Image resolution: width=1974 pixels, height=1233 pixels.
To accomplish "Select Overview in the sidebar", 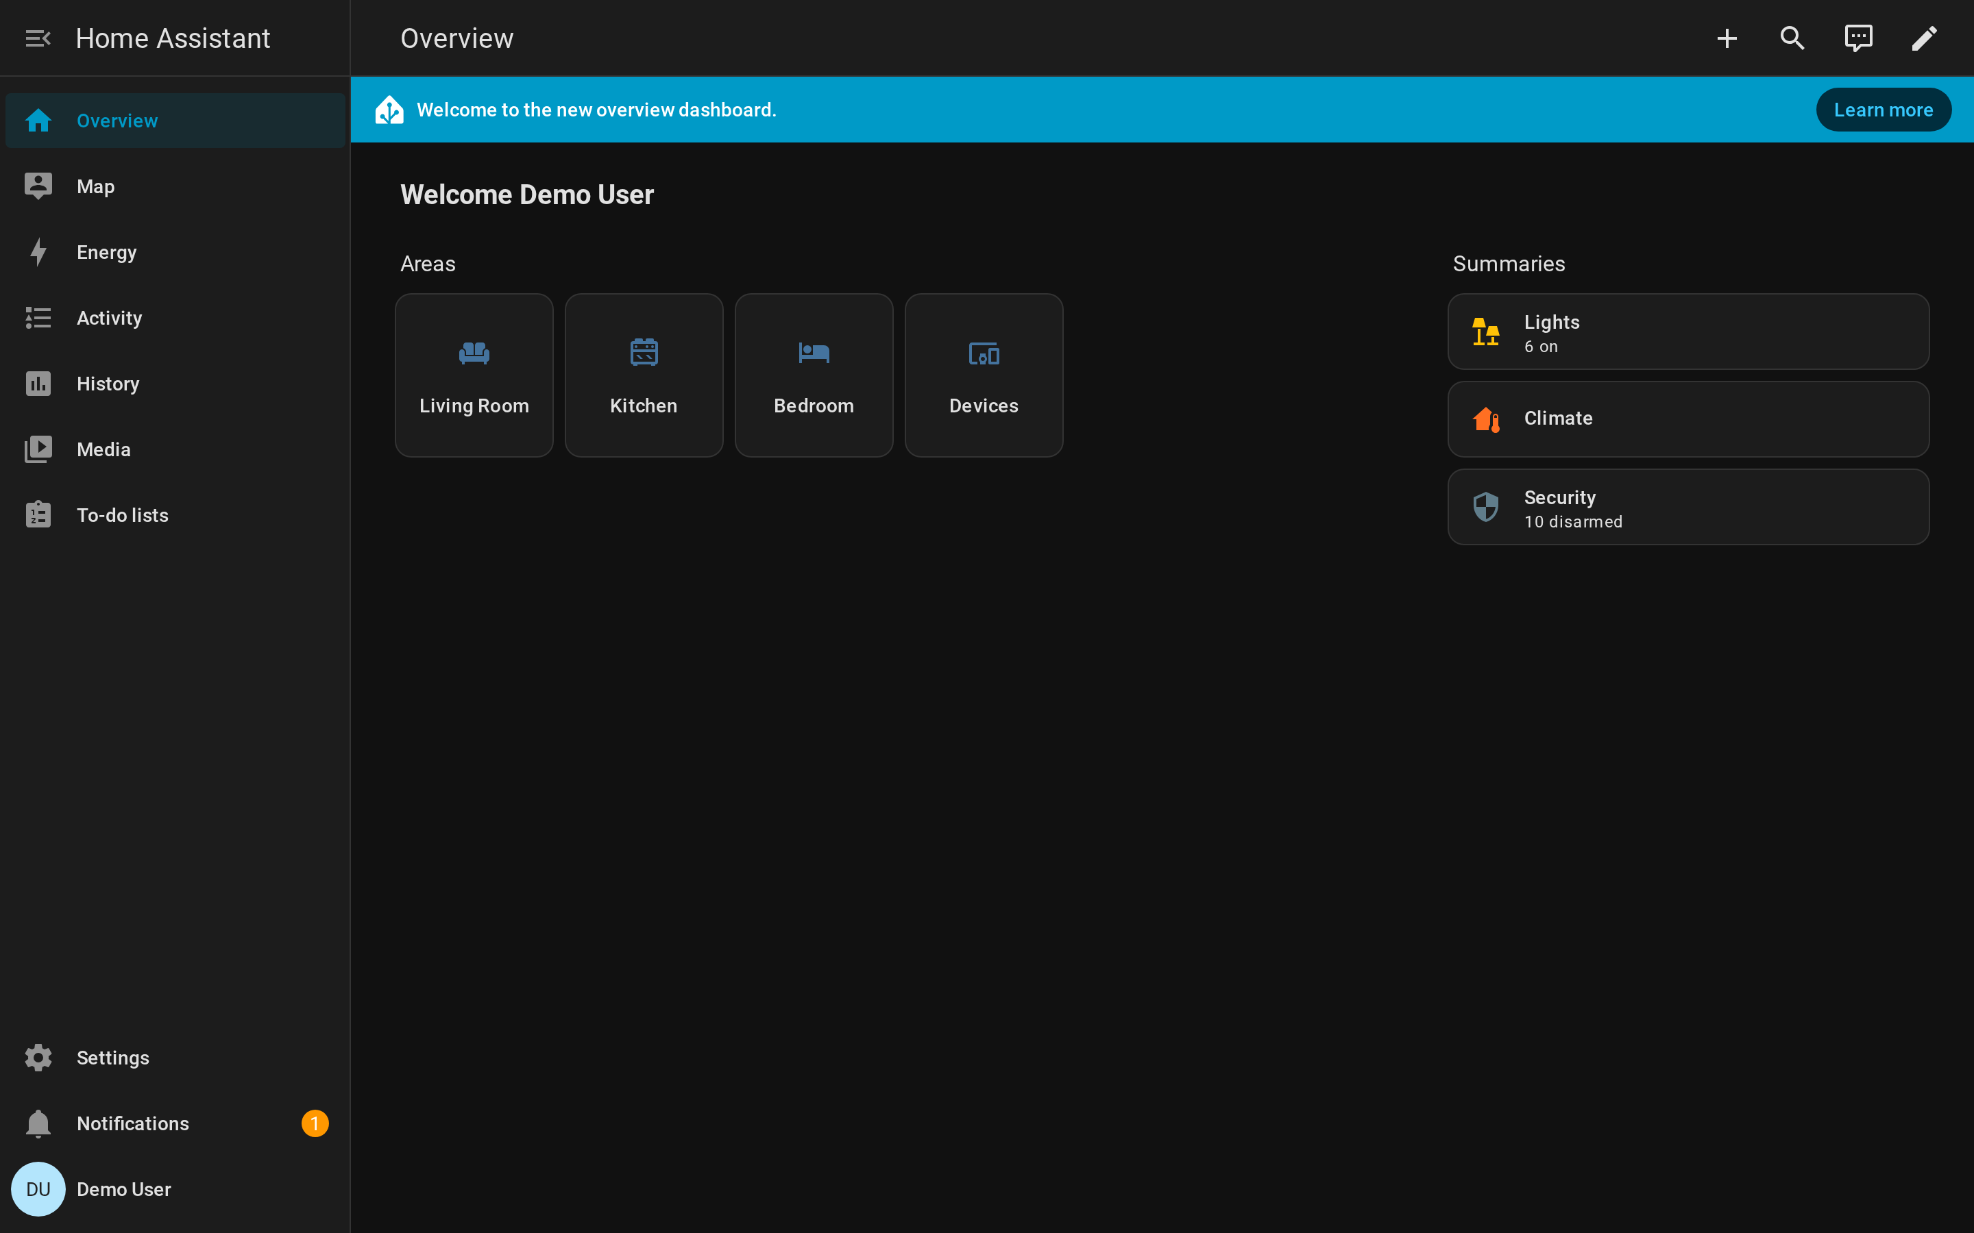I will coord(175,121).
